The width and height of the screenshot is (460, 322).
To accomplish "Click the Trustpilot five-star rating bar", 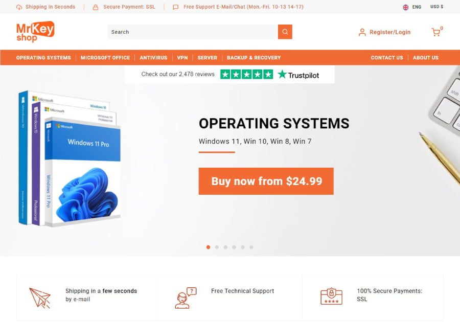I will click(247, 75).
